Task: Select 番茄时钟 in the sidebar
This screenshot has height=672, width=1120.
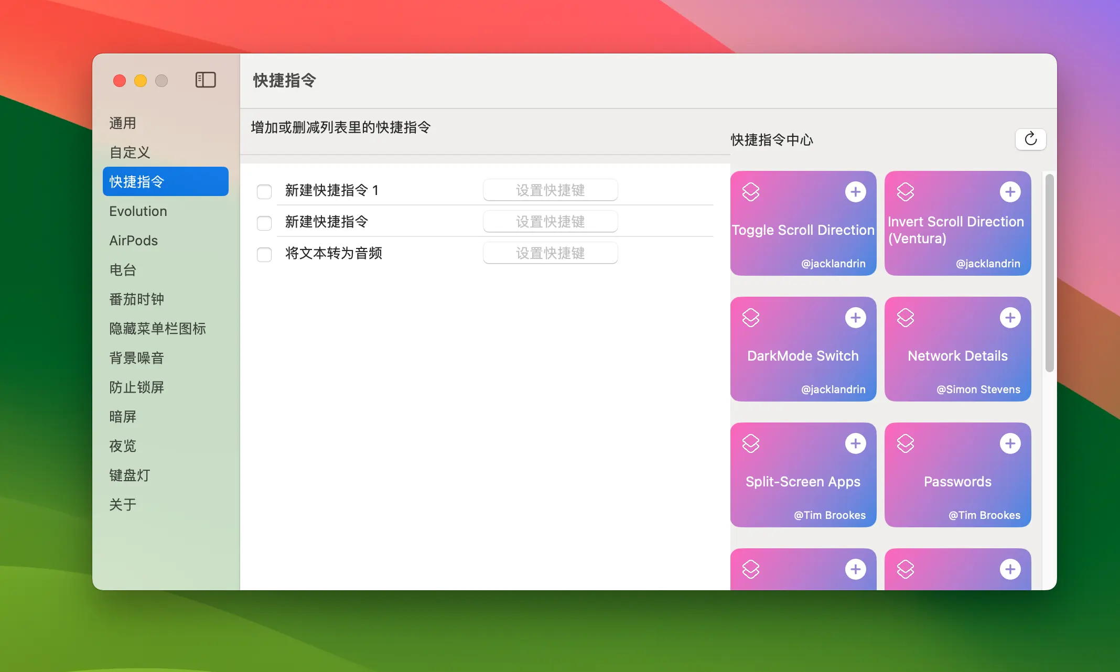Action: pos(136,299)
